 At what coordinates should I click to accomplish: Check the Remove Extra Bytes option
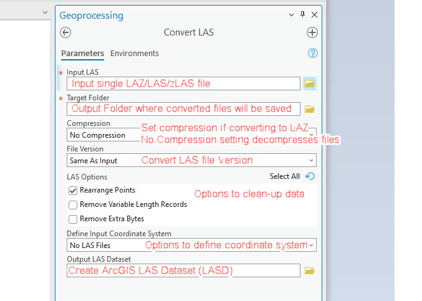73,219
